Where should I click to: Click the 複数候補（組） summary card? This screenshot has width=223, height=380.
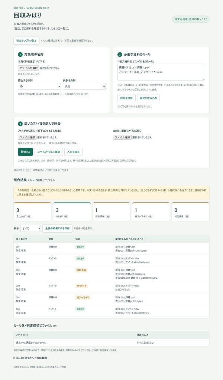tap(111, 212)
